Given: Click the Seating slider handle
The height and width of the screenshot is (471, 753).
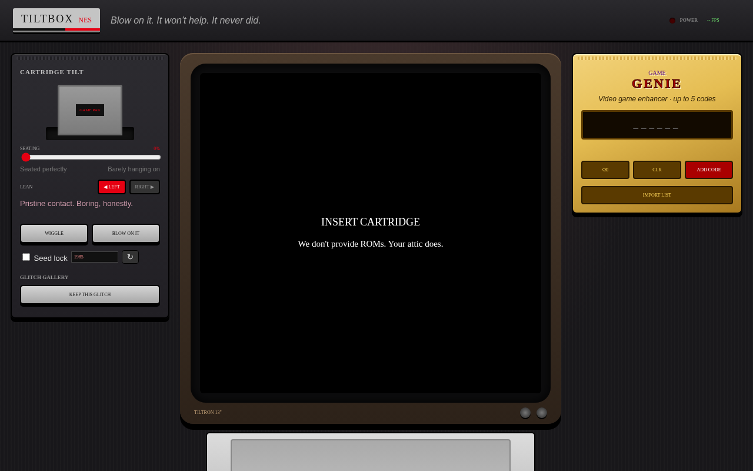Looking at the screenshot, I should point(26,157).
